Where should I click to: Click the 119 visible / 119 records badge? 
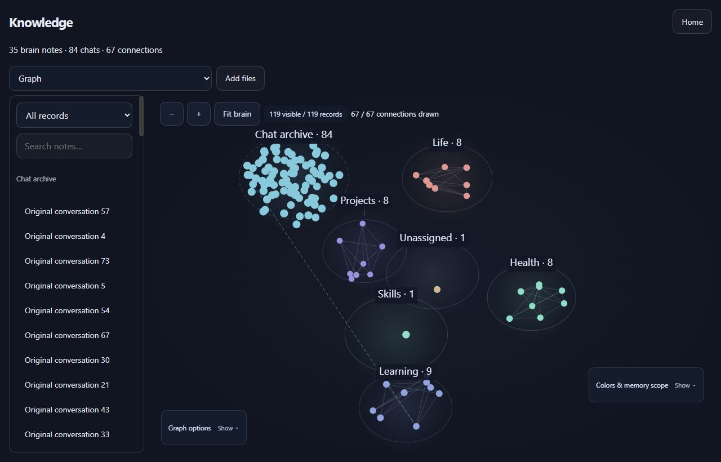tap(305, 114)
